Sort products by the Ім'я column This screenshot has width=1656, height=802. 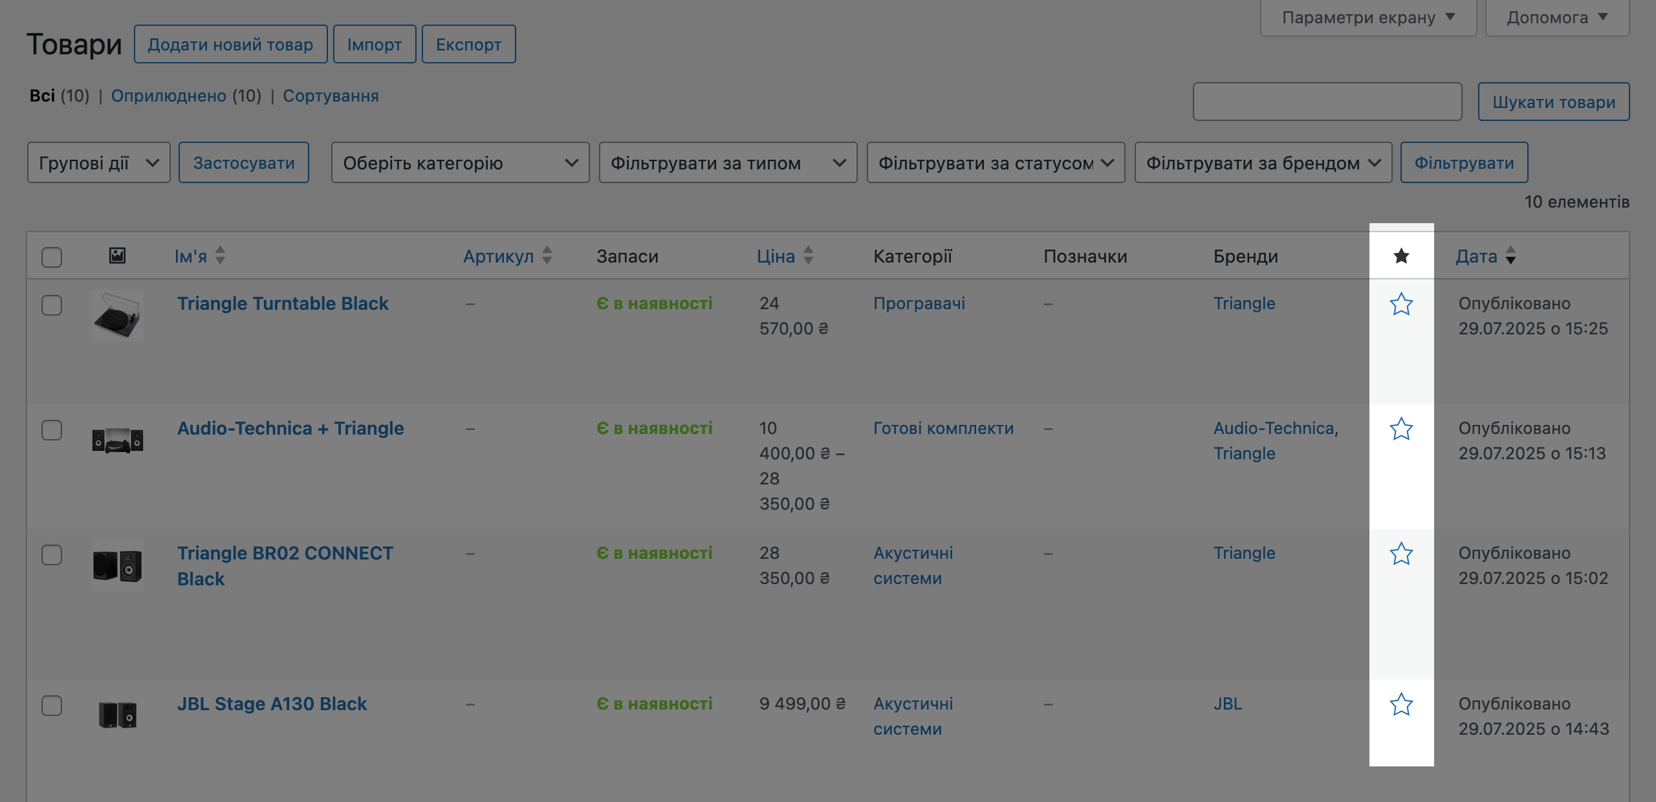[191, 255]
